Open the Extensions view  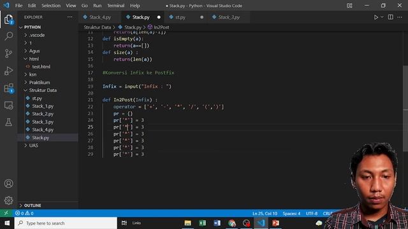(8, 88)
